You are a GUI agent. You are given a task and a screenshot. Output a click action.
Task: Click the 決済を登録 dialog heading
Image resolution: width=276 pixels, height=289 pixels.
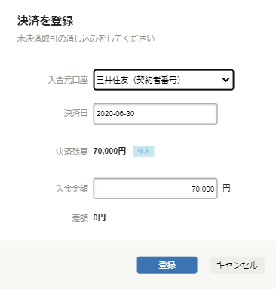45,20
